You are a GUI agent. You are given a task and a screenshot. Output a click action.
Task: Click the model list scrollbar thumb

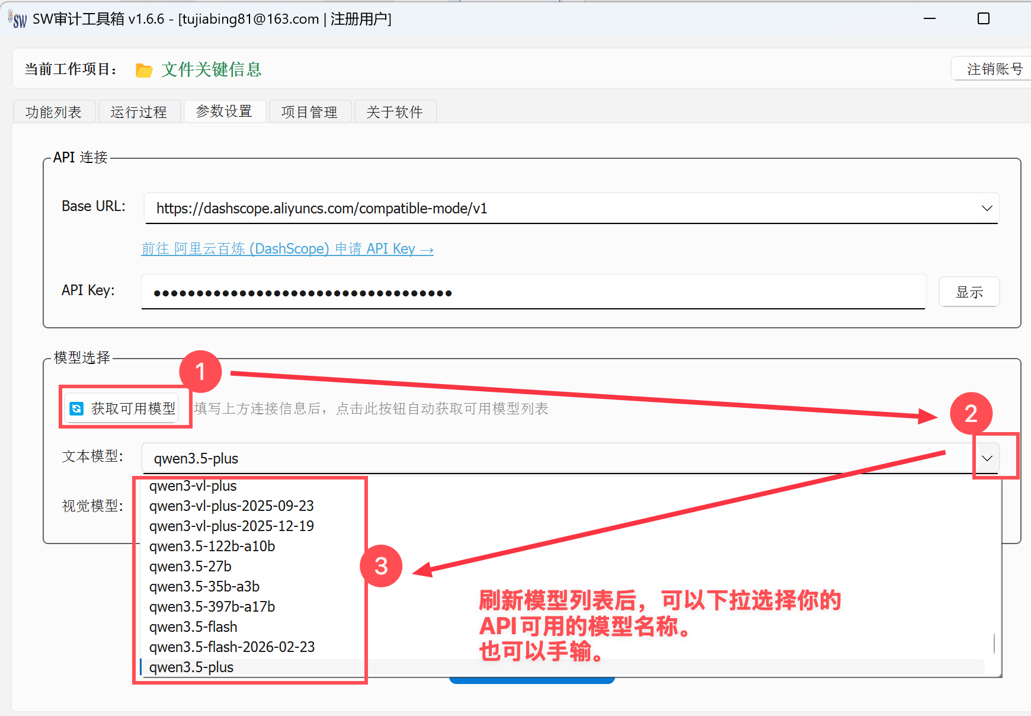pos(994,643)
